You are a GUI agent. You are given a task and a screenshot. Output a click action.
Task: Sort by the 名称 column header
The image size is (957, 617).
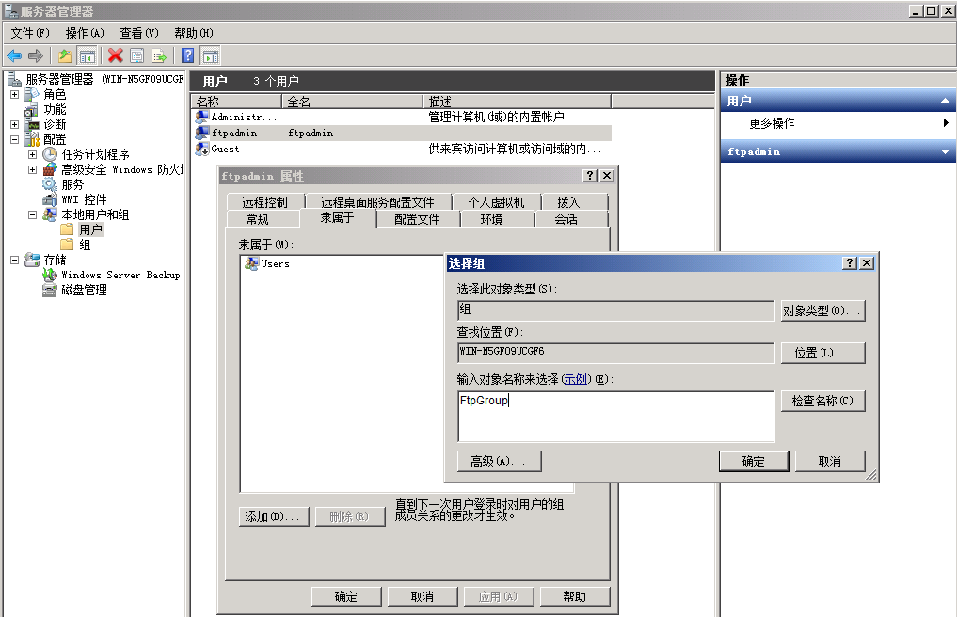click(236, 102)
